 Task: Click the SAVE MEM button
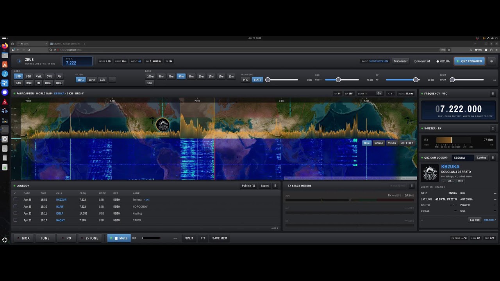220,238
